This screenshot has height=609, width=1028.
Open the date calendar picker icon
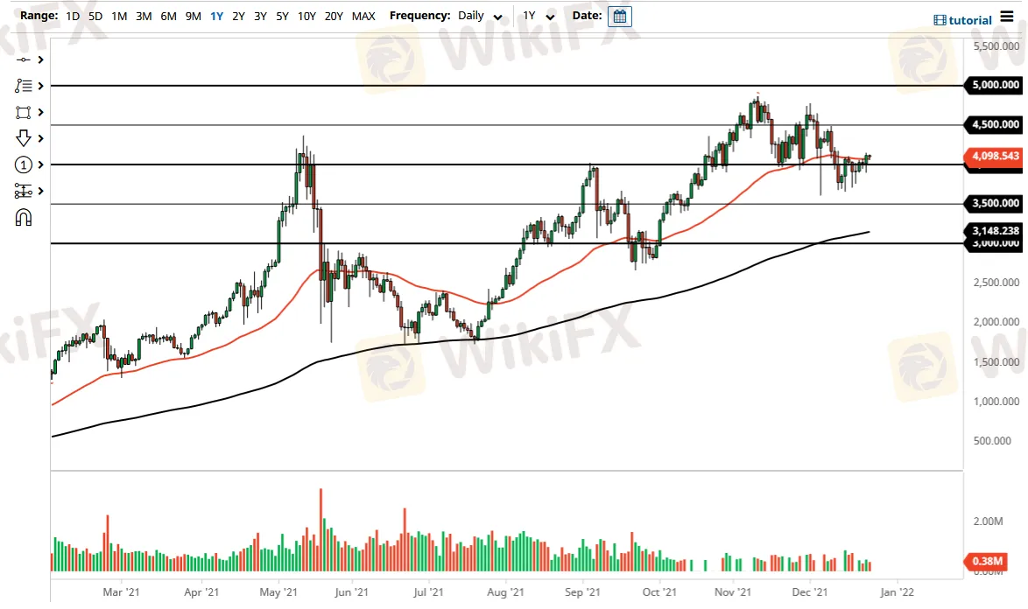(620, 16)
